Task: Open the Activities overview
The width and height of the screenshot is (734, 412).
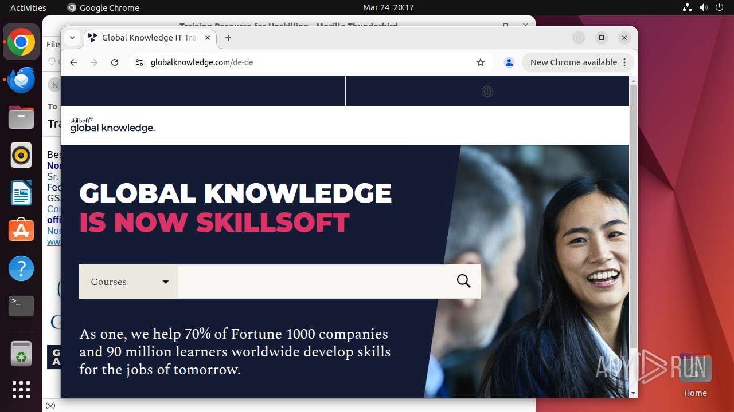Action: (x=28, y=7)
